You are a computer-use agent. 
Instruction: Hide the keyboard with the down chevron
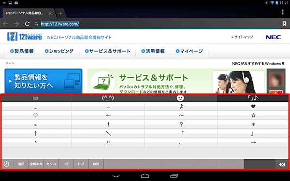(116, 176)
